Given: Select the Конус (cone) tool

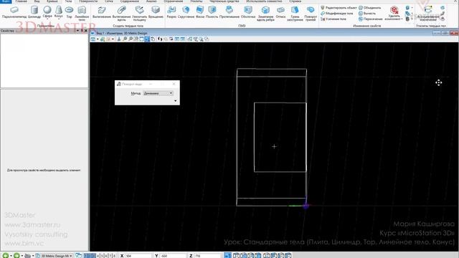Looking at the screenshot, I should [x=59, y=11].
